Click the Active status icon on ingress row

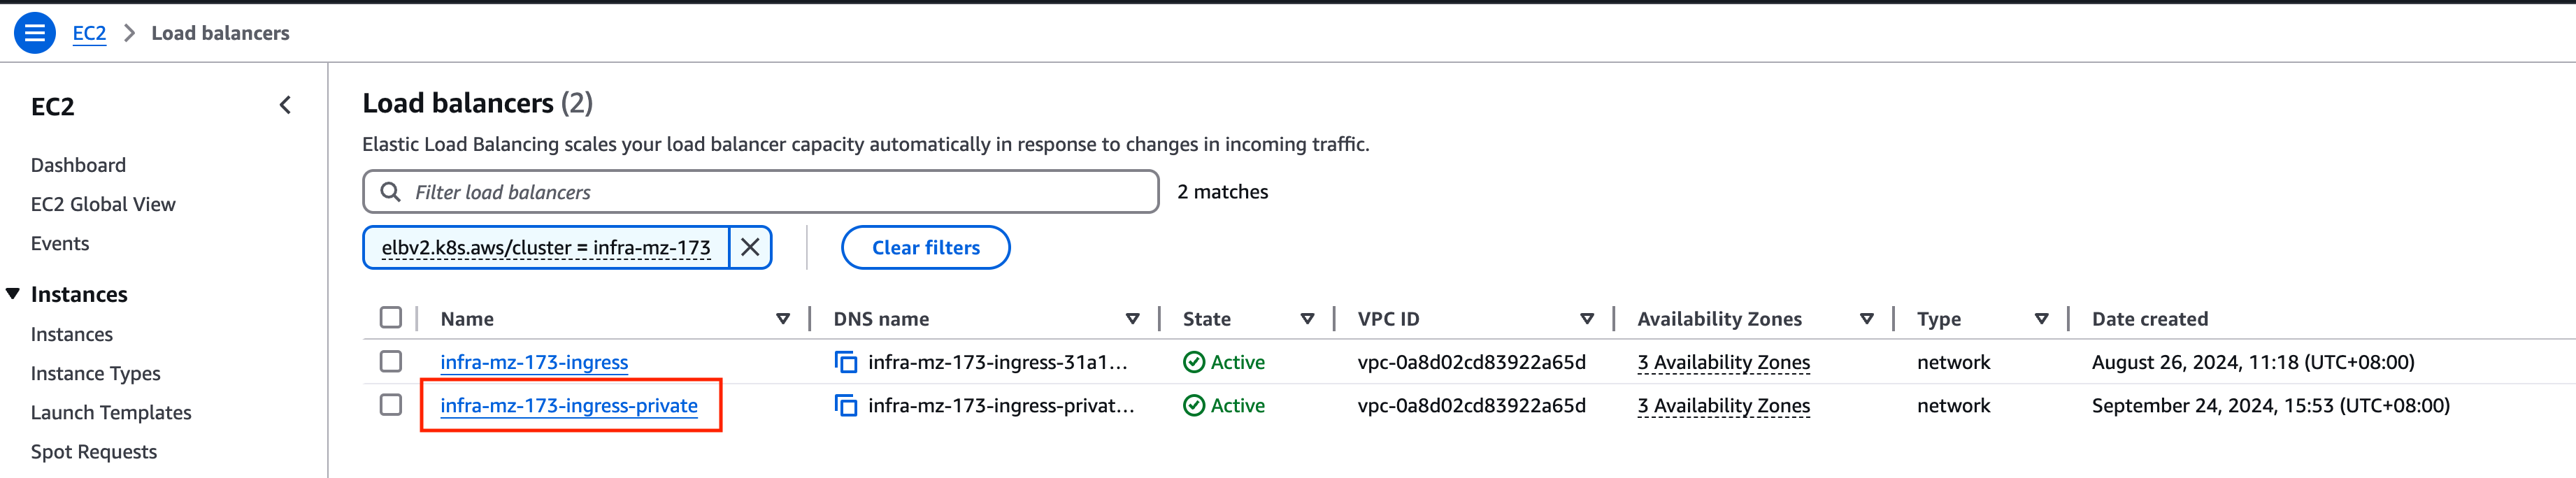(1193, 362)
